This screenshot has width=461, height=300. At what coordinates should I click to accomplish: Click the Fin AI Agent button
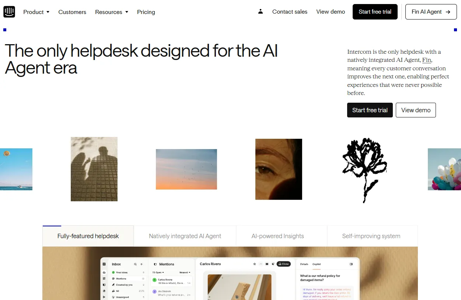pos(431,12)
